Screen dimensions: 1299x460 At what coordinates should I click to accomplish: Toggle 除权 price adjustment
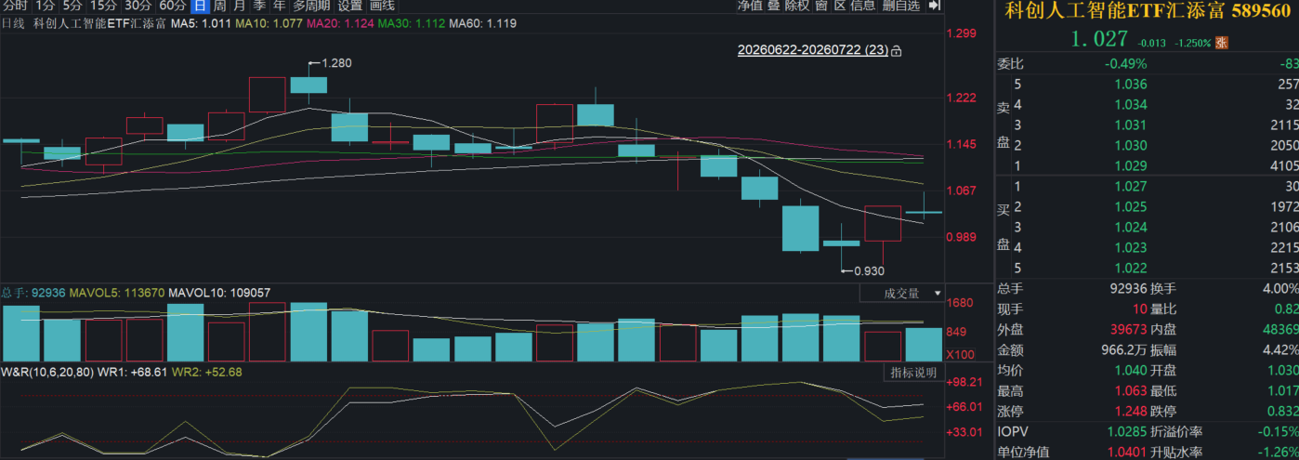click(x=796, y=6)
